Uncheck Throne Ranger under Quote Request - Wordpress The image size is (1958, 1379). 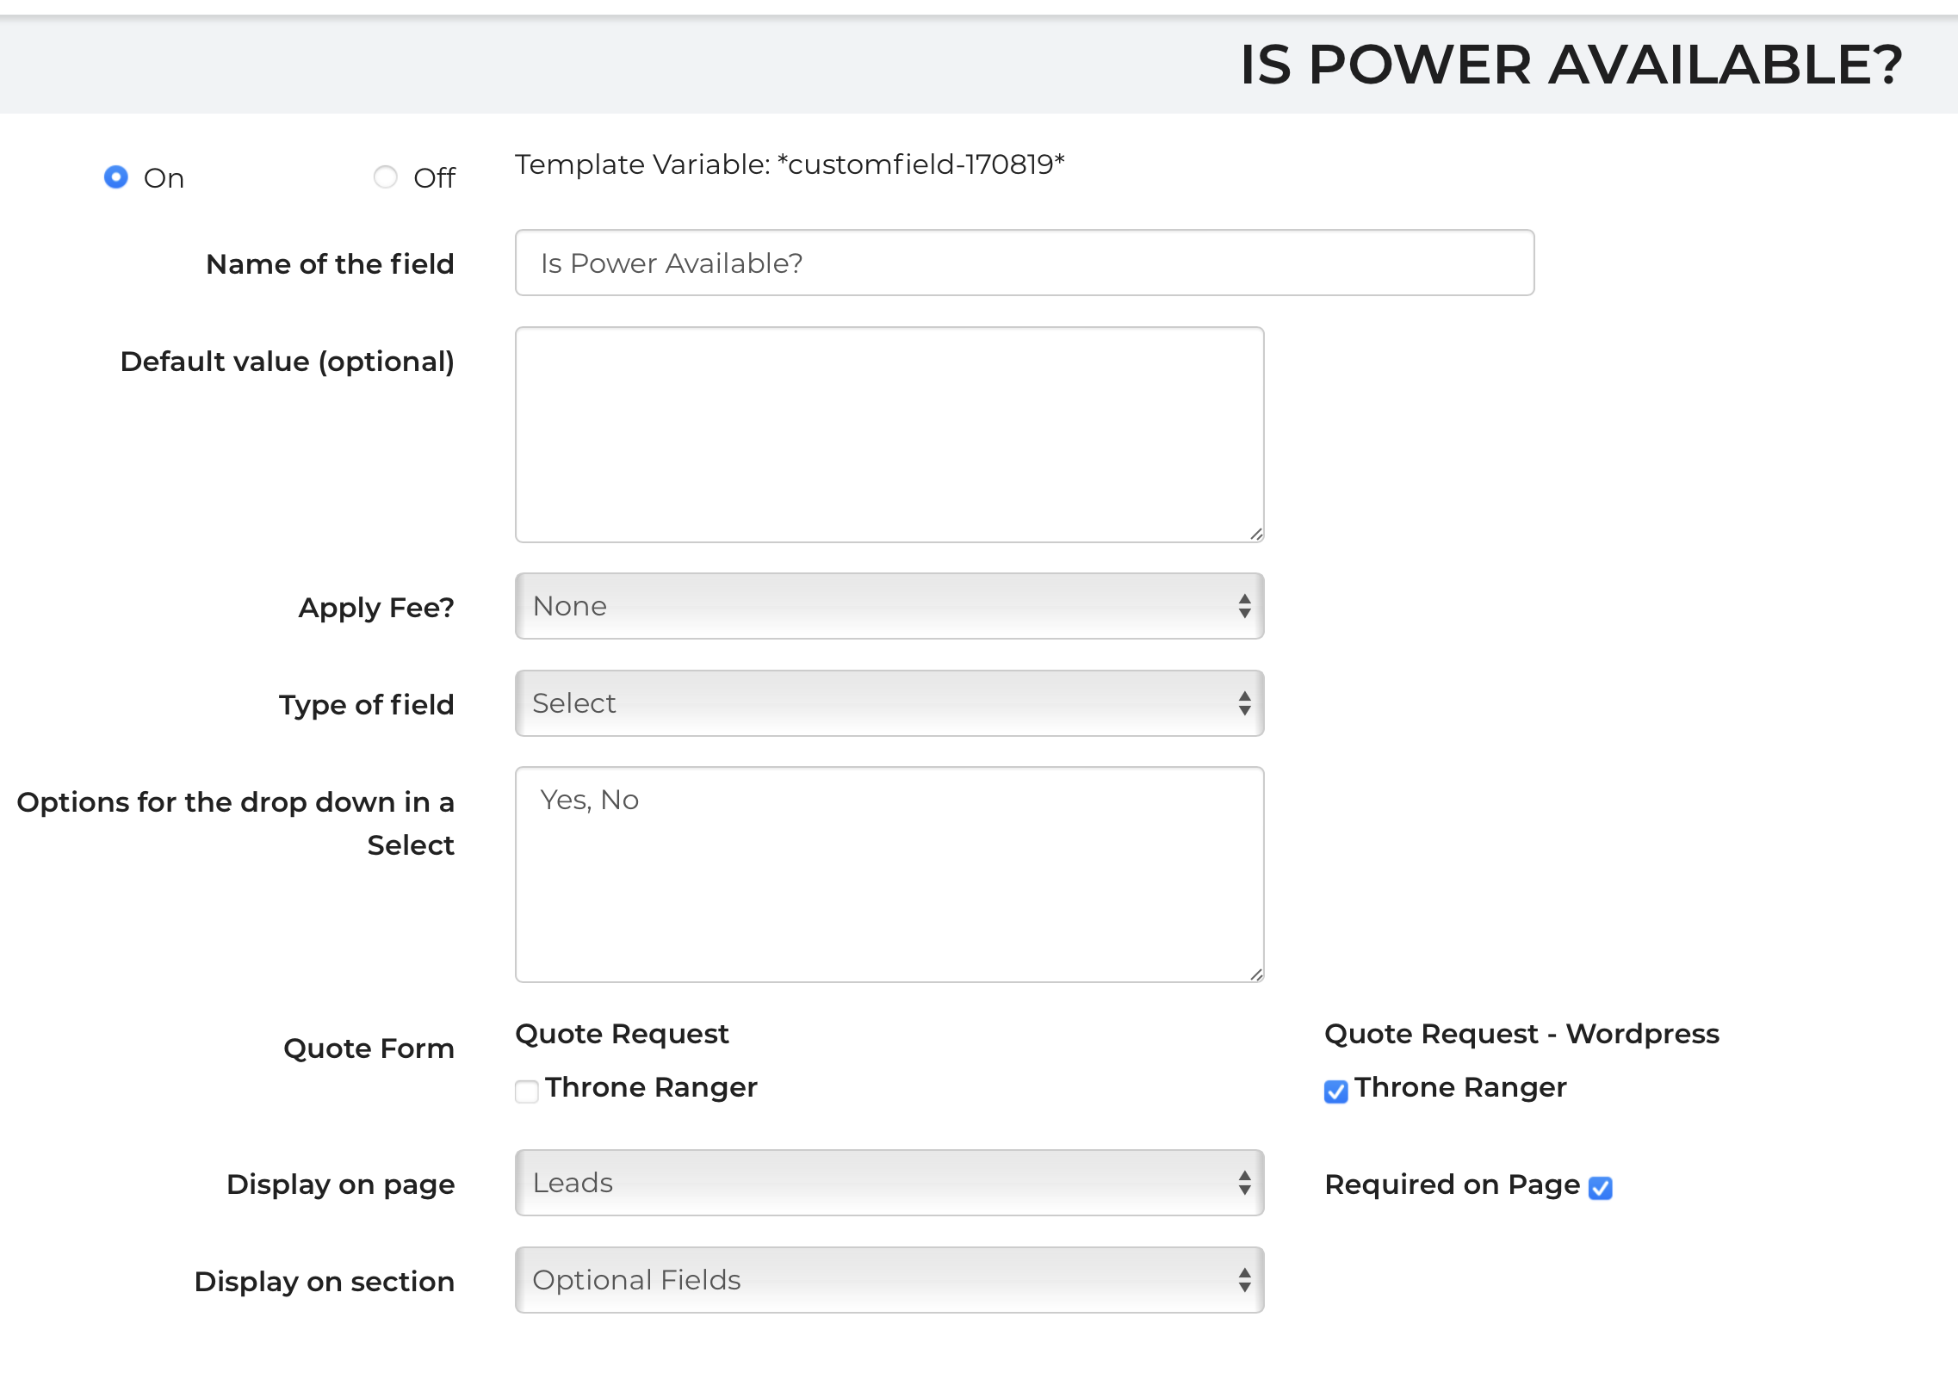point(1335,1091)
